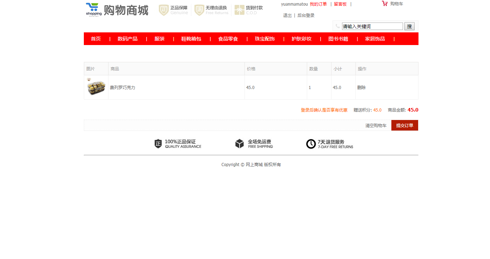Viewport: 490px width, 259px height.
Task: Select the 数码产品 nav menu item
Action: click(x=128, y=39)
